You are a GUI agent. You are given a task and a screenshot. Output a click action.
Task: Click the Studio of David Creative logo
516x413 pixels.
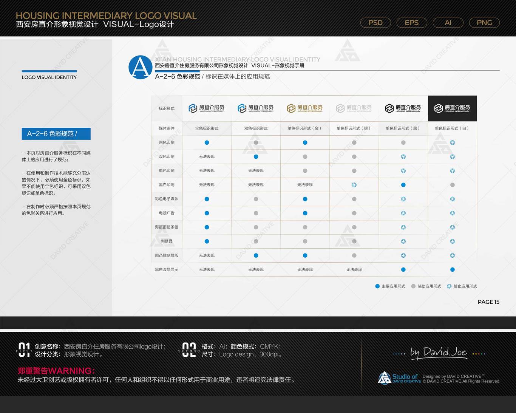tap(399, 378)
